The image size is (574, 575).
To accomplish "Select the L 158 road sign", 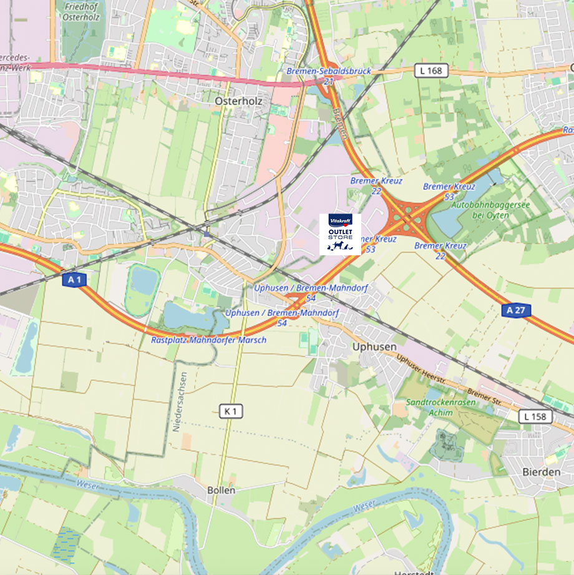I will click(535, 416).
